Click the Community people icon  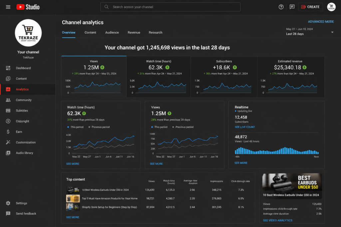8,100
